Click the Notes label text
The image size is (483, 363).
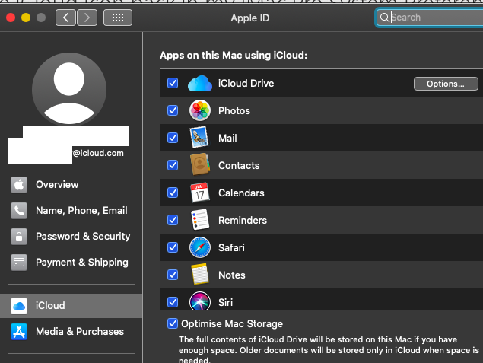coord(232,275)
